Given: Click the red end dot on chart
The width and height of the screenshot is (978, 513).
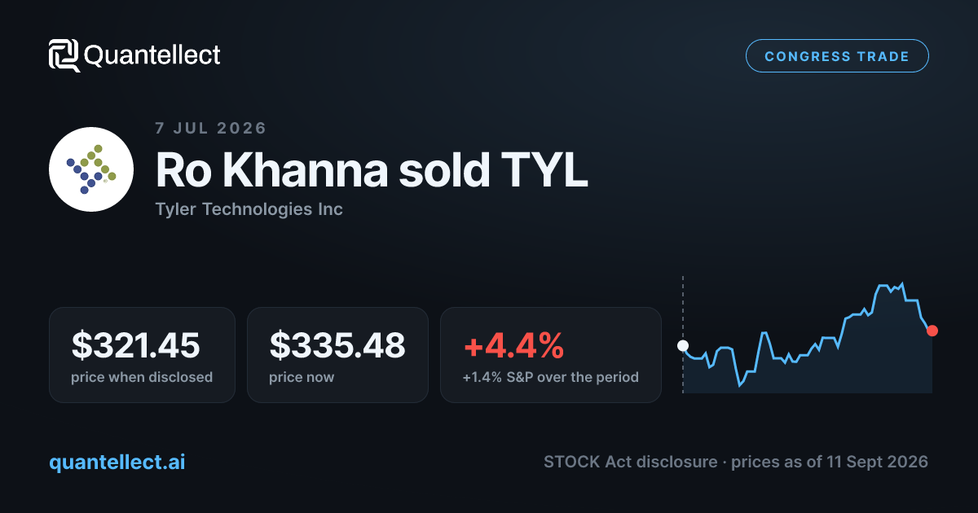Looking at the screenshot, I should point(932,331).
